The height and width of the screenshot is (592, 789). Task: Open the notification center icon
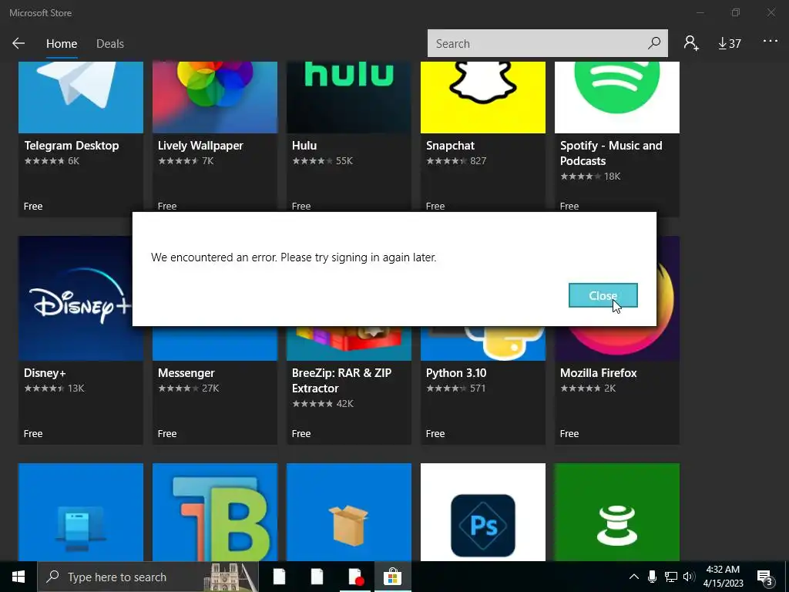(765, 577)
